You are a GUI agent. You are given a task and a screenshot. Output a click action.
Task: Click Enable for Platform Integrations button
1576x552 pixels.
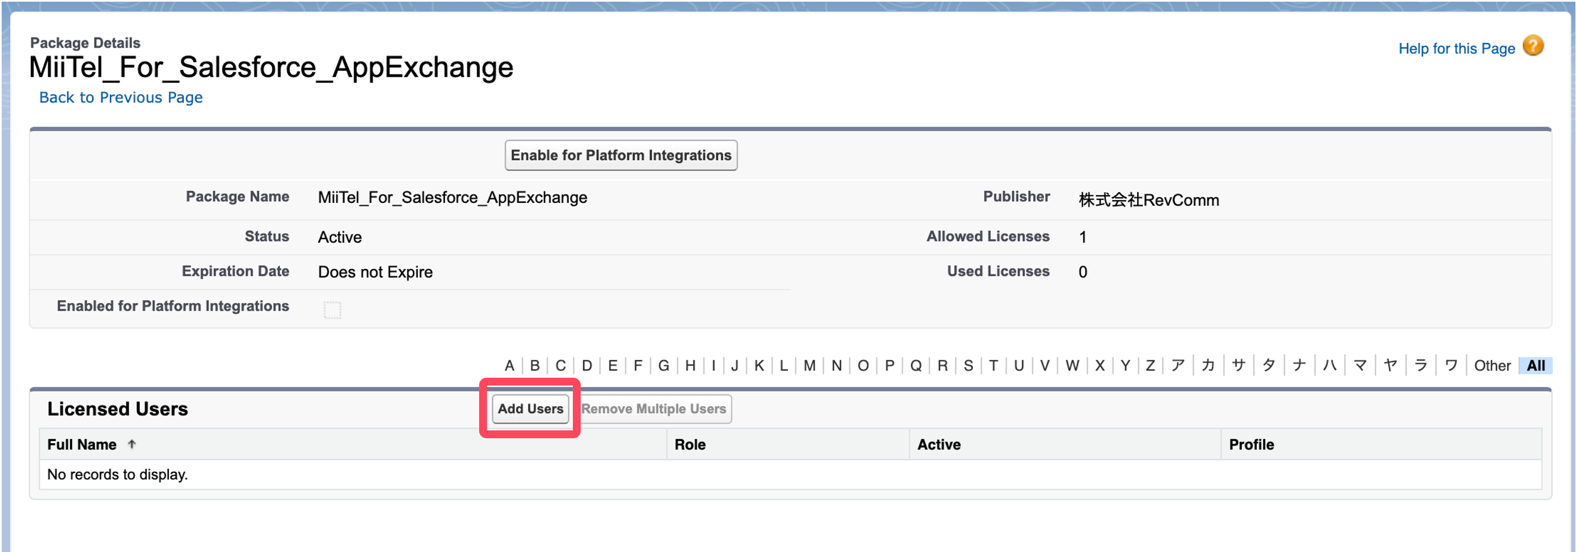click(621, 155)
